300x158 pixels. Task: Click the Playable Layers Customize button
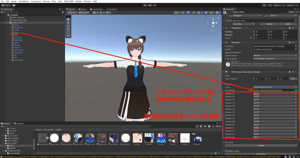pyautogui.click(x=261, y=154)
